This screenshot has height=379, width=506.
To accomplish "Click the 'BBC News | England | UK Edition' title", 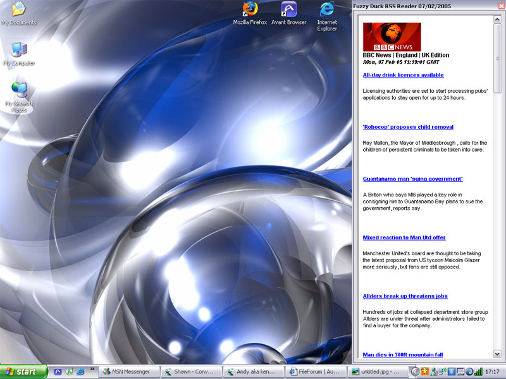I will click(x=405, y=55).
